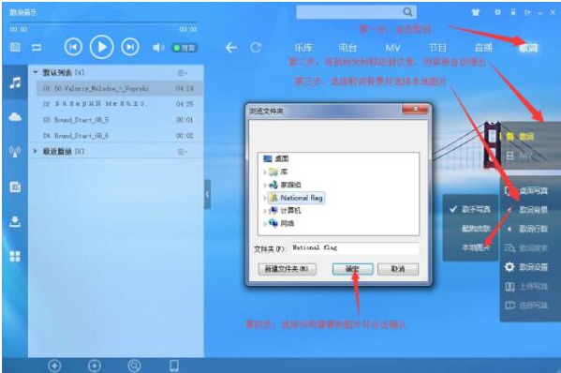The height and width of the screenshot is (373, 561).
Task: Confirm the folder selection dialog
Action: pyautogui.click(x=353, y=269)
